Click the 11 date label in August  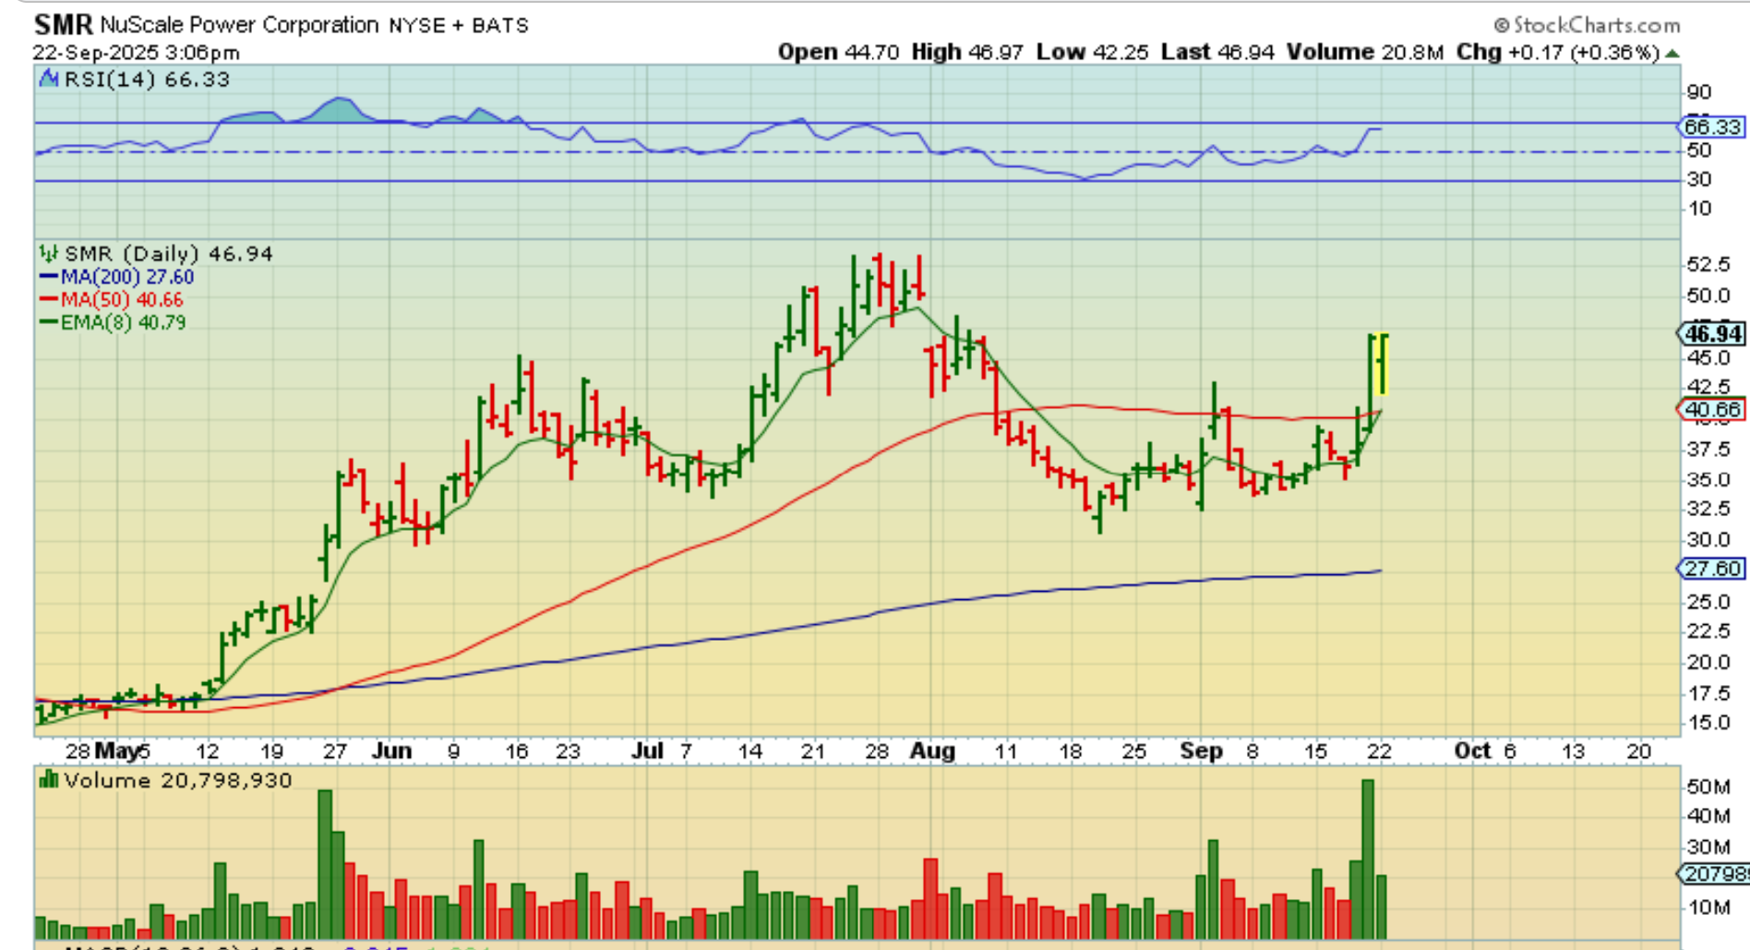(x=1005, y=752)
